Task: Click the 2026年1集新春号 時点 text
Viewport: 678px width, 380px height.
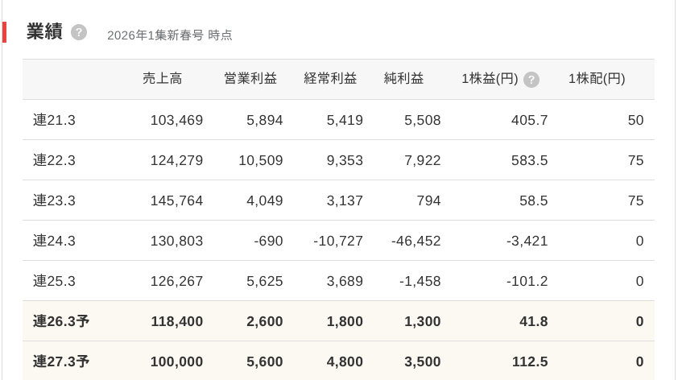Action: 169,35
